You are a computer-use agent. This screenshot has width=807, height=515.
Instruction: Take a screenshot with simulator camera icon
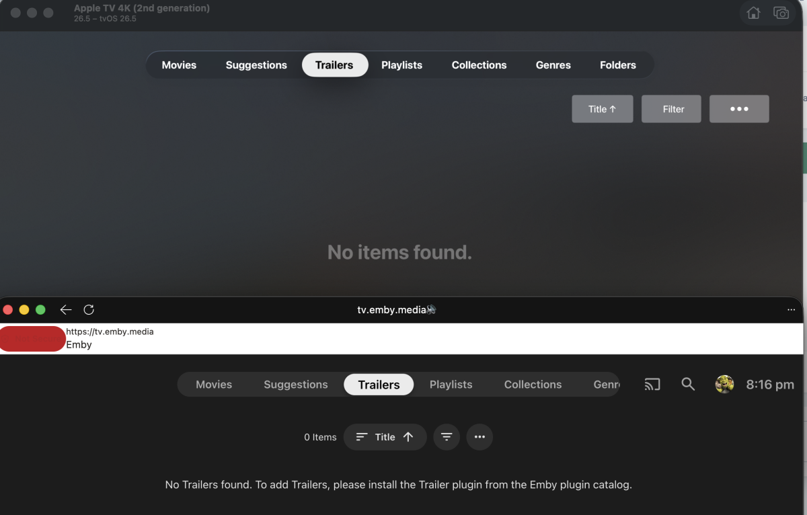point(781,13)
